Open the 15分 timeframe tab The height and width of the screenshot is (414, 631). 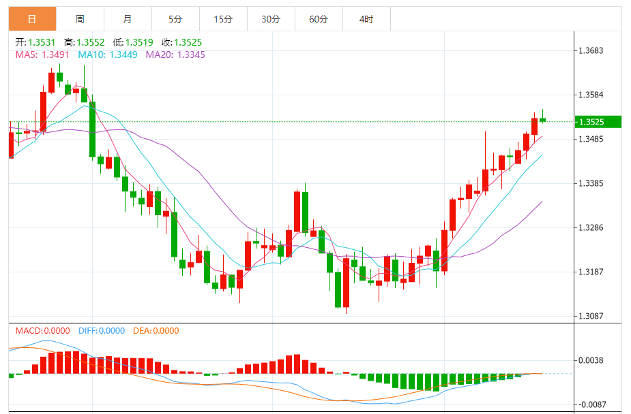click(223, 19)
